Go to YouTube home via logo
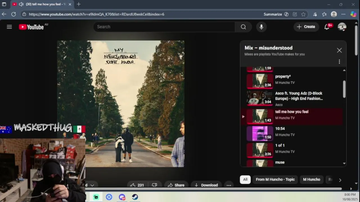Screen dimensions: 360x202 31,27
